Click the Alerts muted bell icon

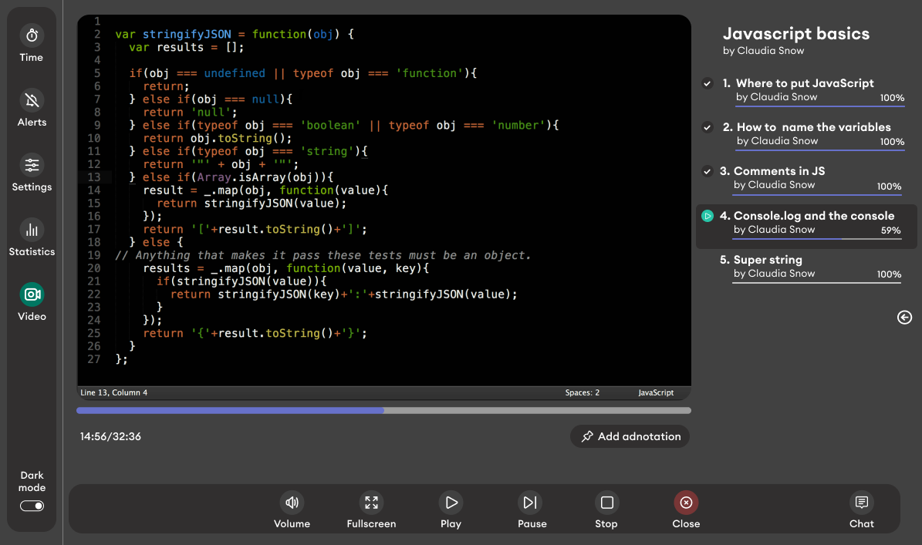point(32,100)
